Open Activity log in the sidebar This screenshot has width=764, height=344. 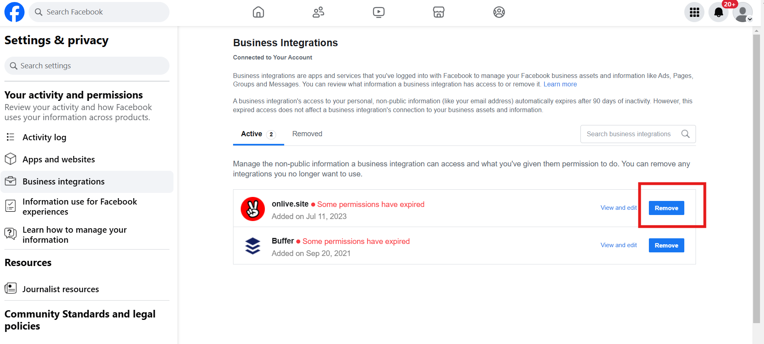coord(44,137)
